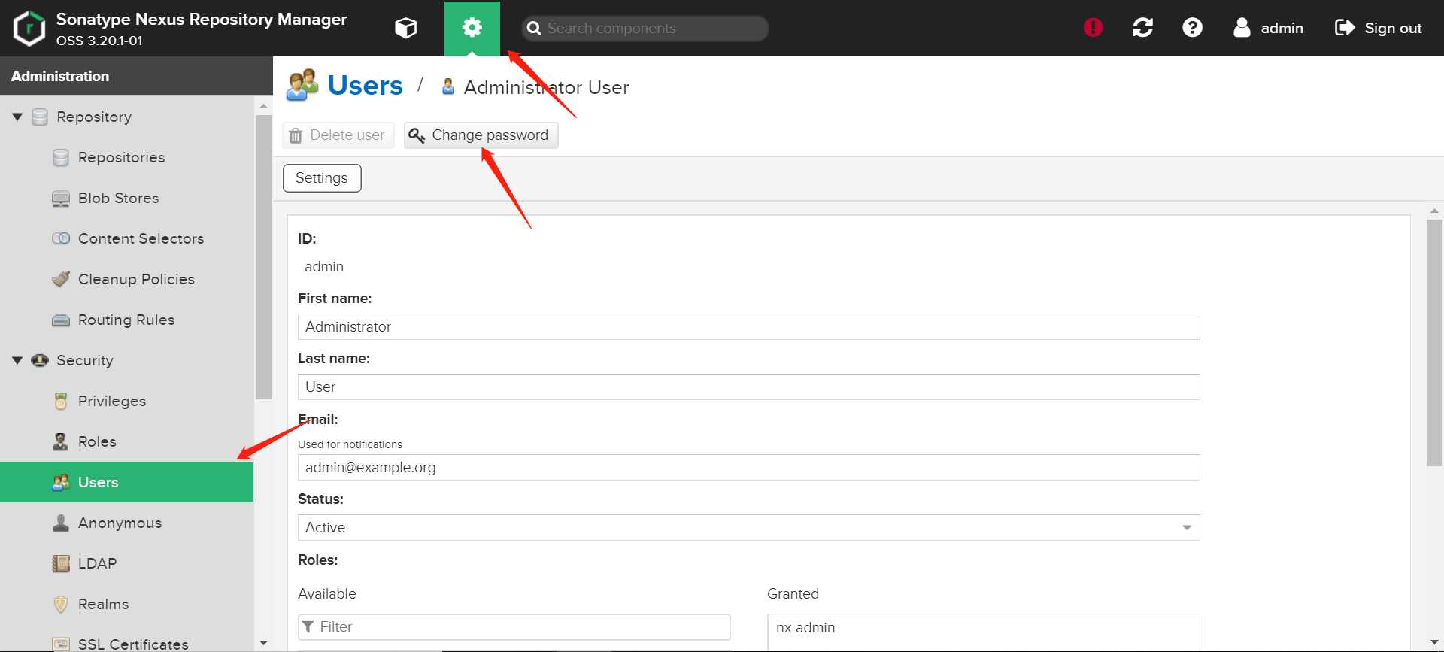
Task: Click the Delete user button
Action: pyautogui.click(x=338, y=135)
